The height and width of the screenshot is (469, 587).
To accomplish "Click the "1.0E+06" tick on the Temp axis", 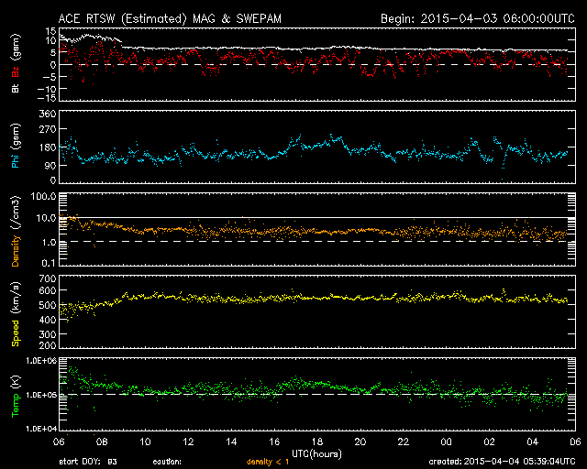I will coord(41,361).
